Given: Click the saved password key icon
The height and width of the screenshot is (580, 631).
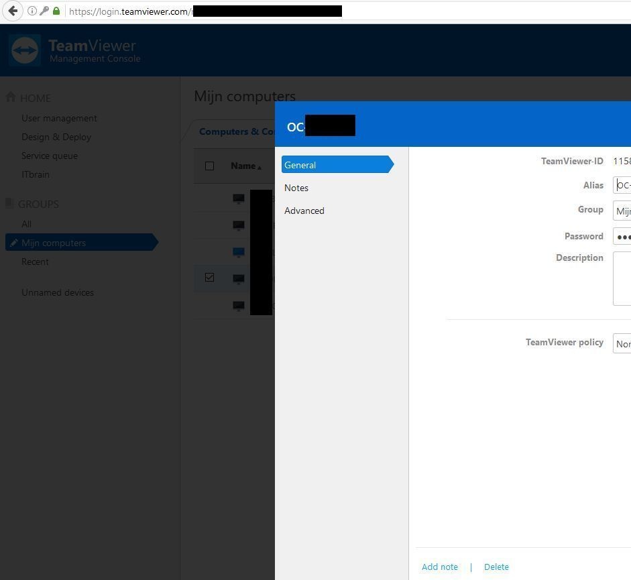Looking at the screenshot, I should [x=44, y=11].
